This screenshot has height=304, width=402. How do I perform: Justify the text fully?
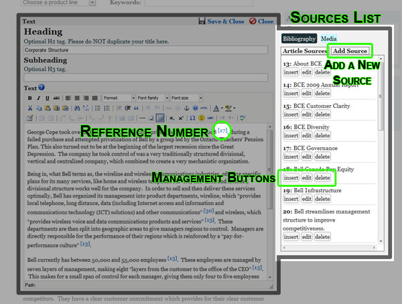click(95, 98)
